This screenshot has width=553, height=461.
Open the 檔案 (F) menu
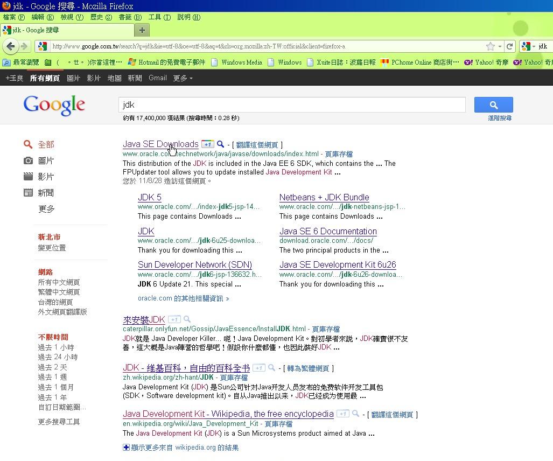14,17
